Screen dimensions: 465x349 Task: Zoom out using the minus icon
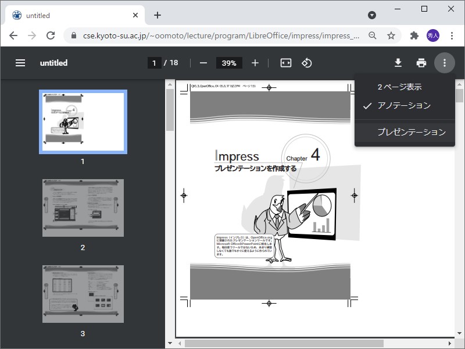(202, 62)
